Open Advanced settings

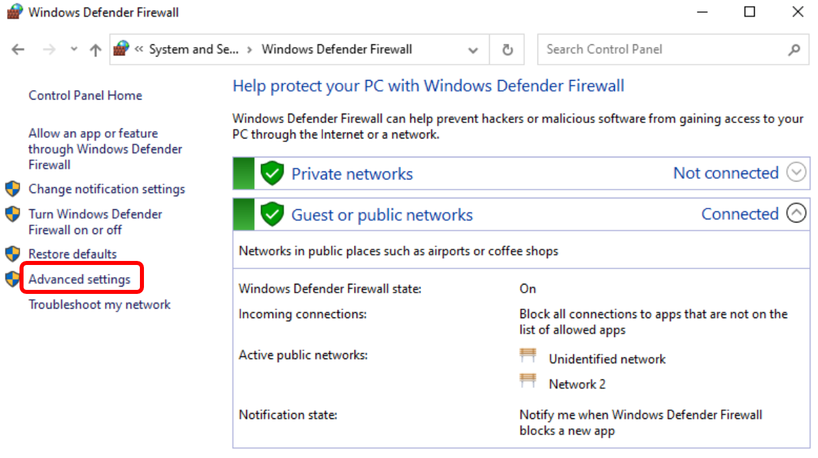(79, 279)
